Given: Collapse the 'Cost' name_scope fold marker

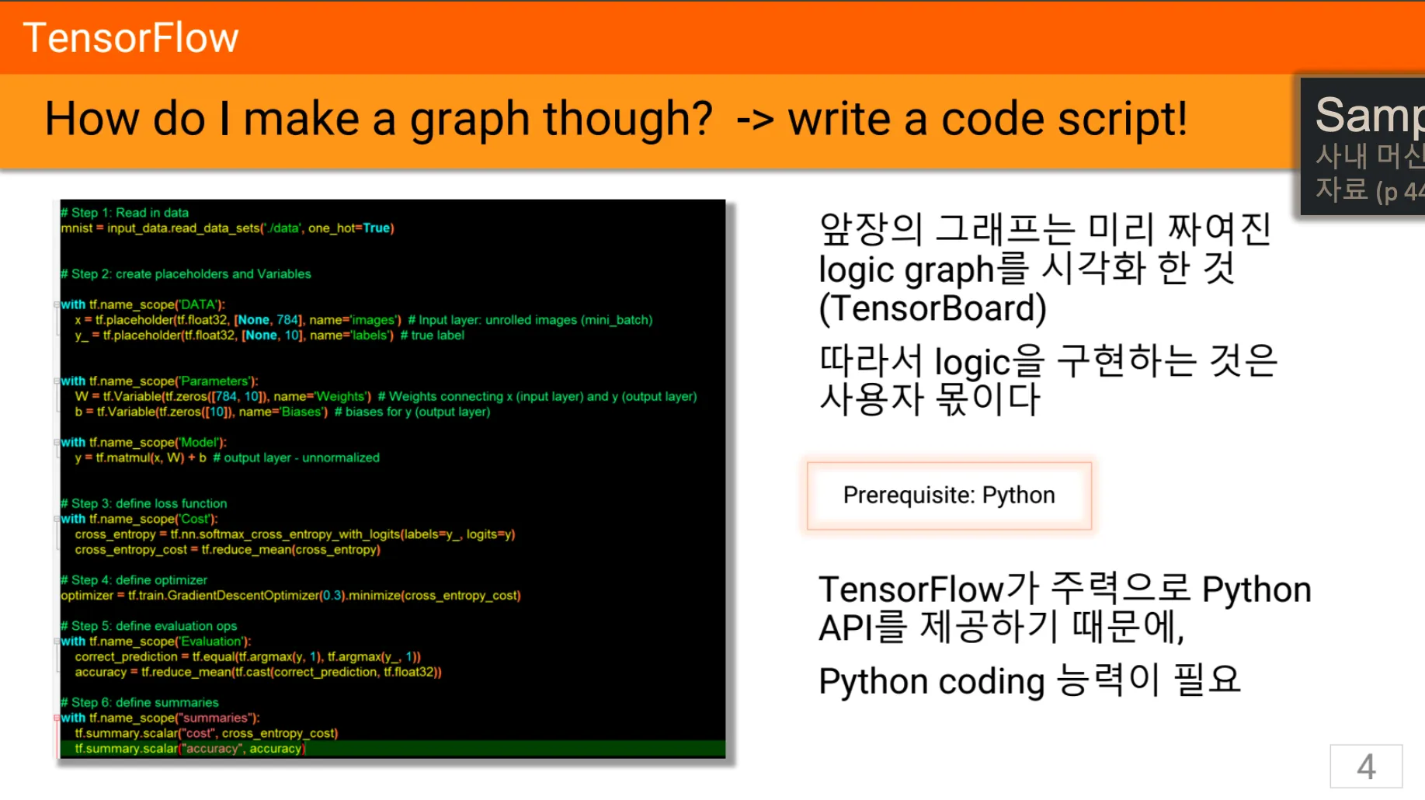Looking at the screenshot, I should 57,519.
